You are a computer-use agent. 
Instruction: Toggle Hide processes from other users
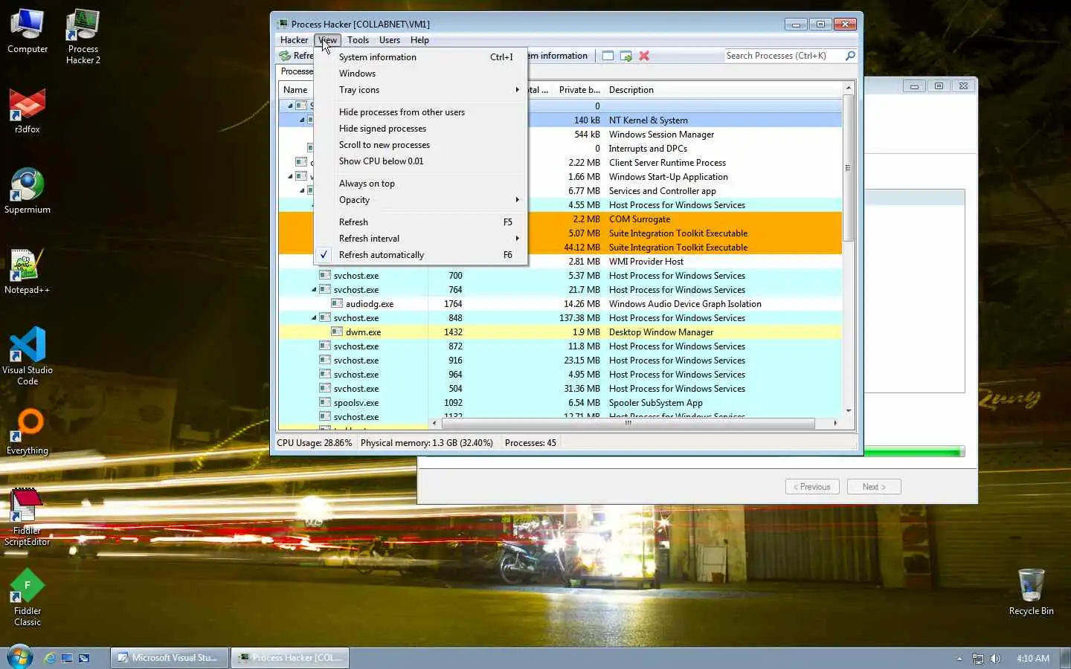click(x=421, y=112)
